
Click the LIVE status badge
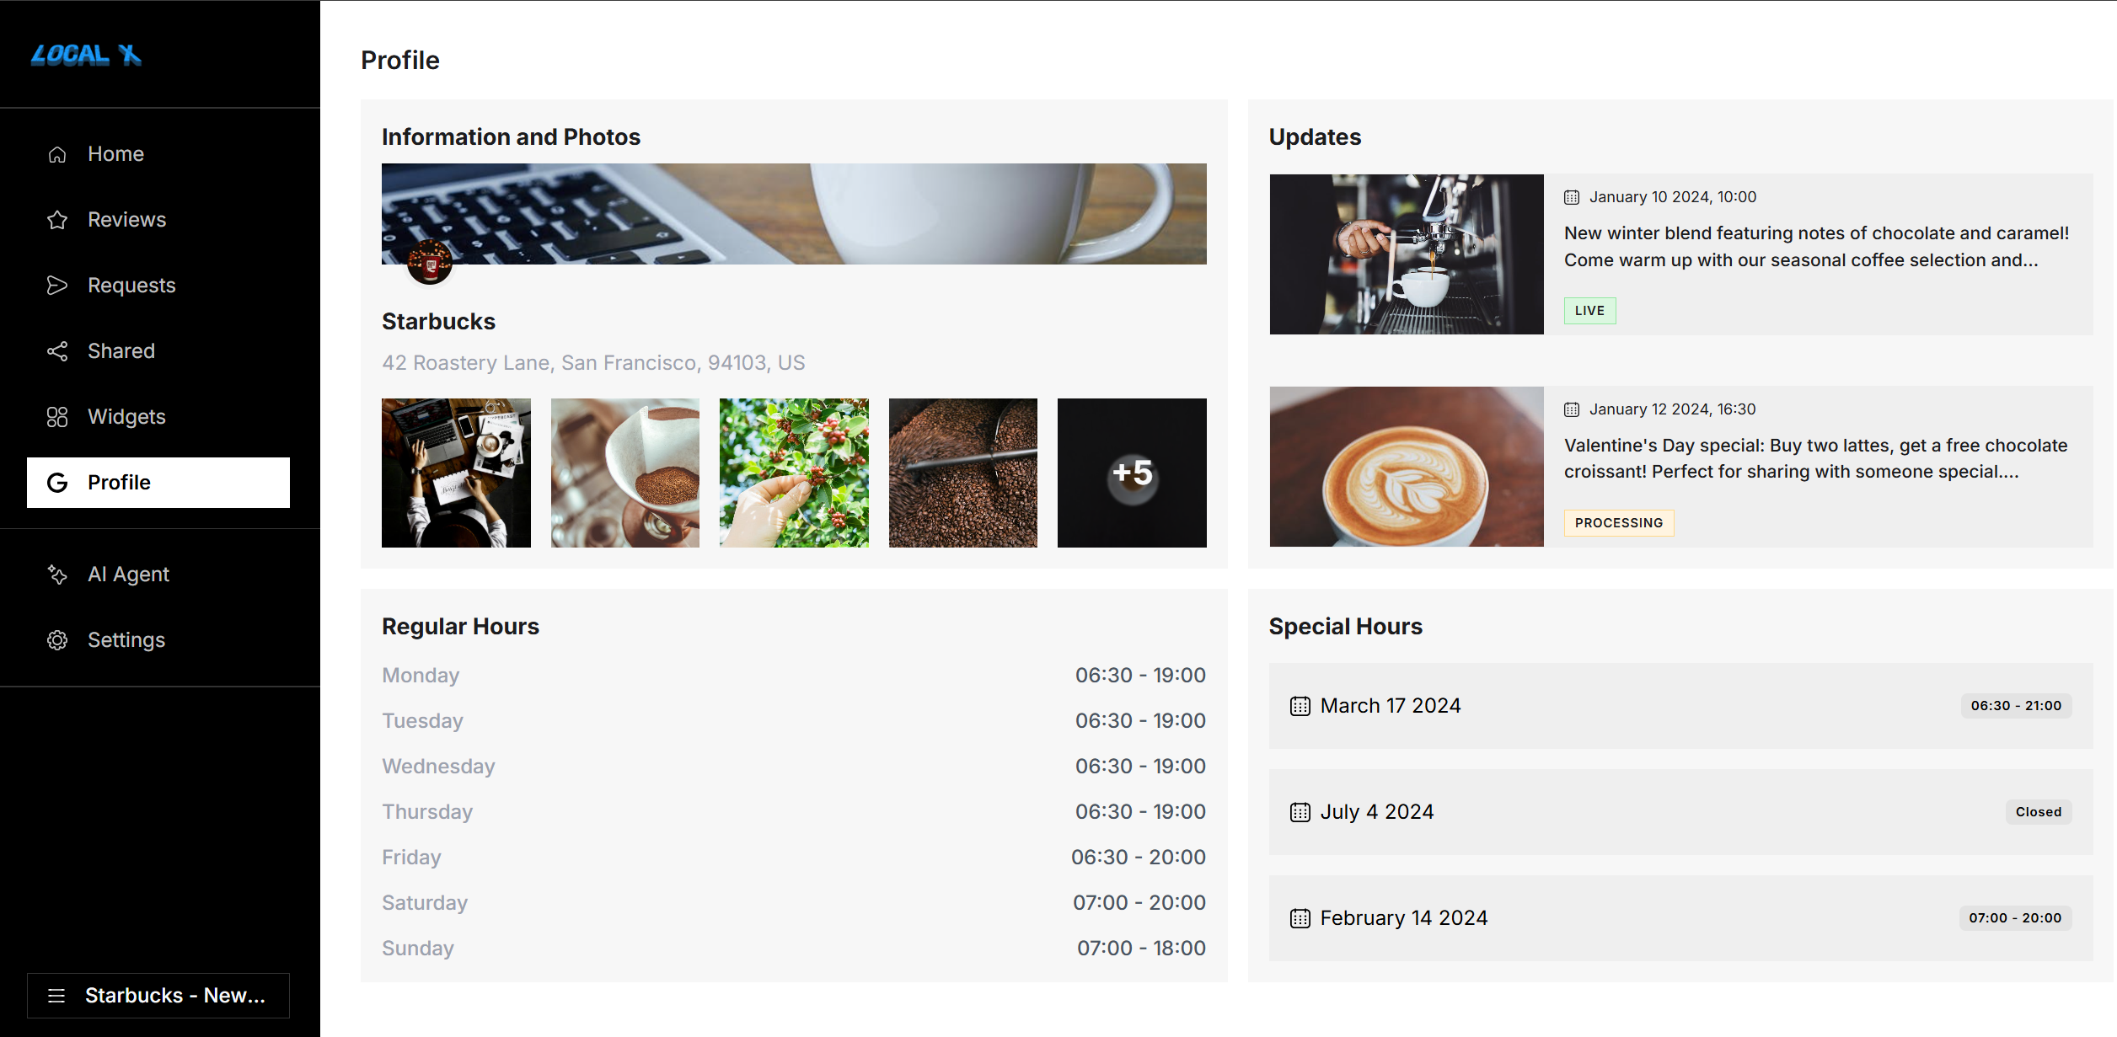(1589, 311)
